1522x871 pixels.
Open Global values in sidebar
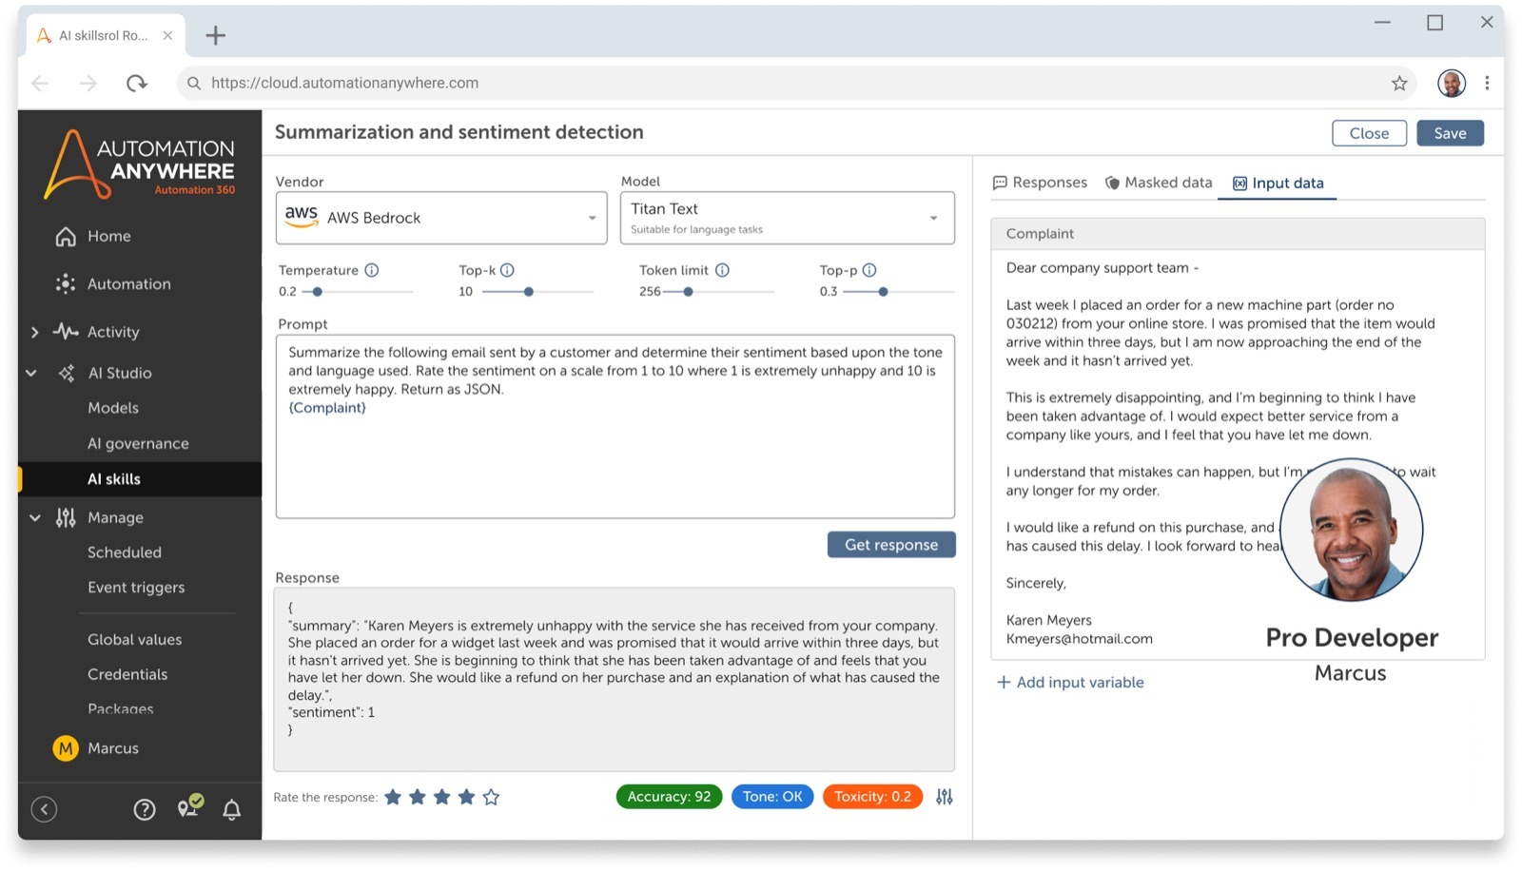tap(134, 640)
